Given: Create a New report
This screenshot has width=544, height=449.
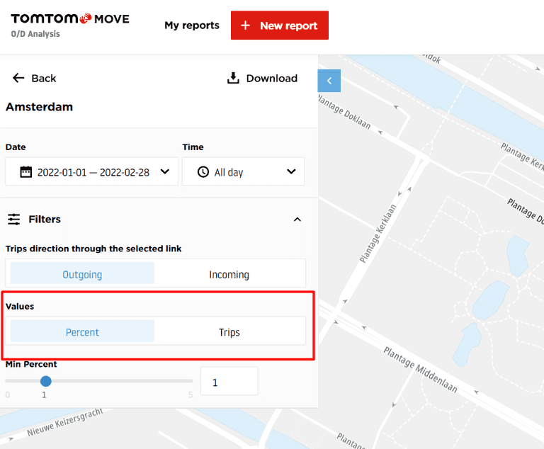Looking at the screenshot, I should (280, 25).
